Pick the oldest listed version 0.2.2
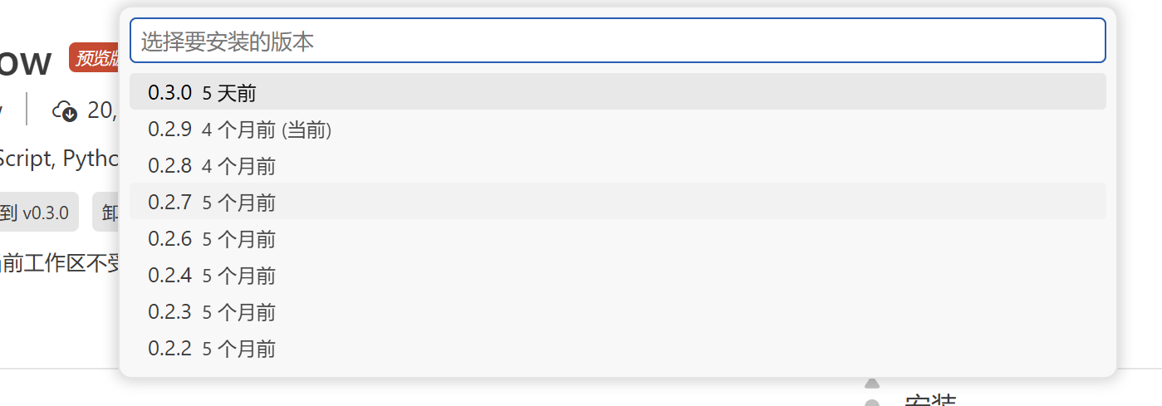 click(617, 348)
